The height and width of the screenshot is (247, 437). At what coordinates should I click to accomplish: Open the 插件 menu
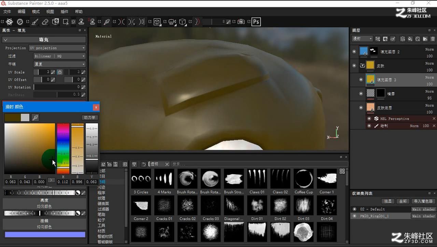pos(65,12)
